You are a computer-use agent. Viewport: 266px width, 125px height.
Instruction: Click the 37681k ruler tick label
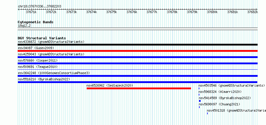coord(233,12)
